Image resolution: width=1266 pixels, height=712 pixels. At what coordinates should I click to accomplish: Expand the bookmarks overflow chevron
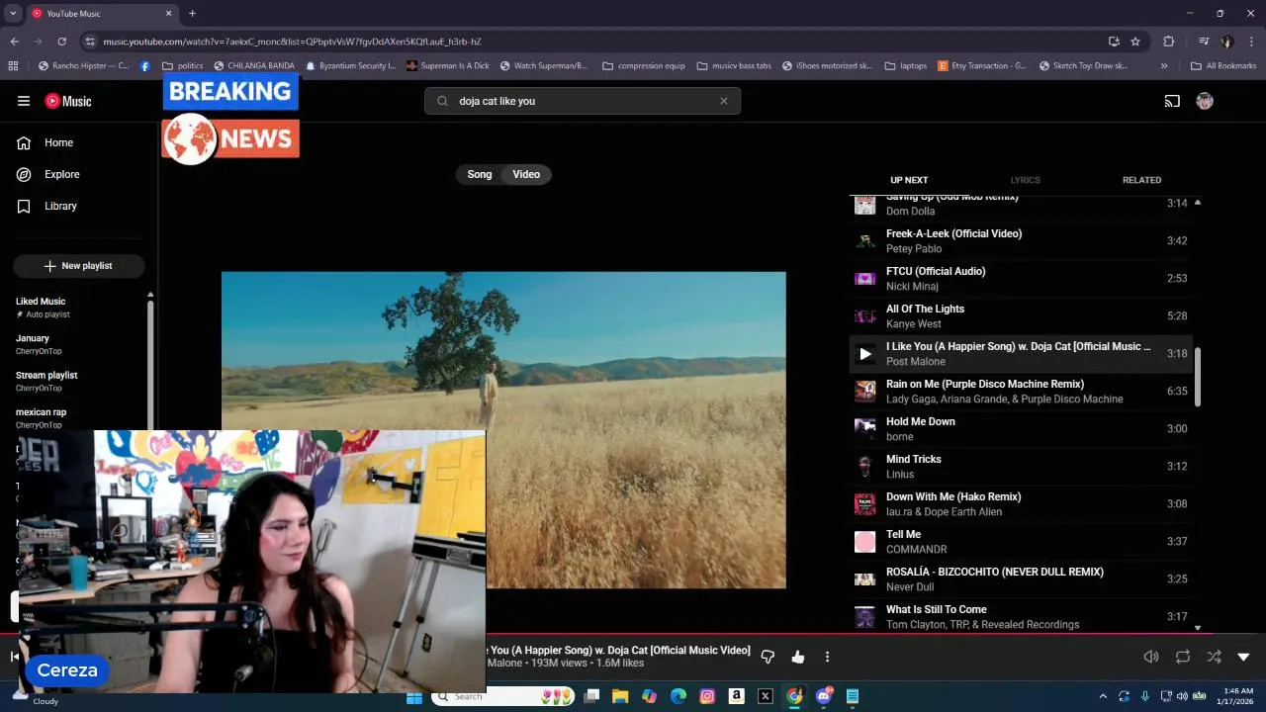click(1164, 66)
